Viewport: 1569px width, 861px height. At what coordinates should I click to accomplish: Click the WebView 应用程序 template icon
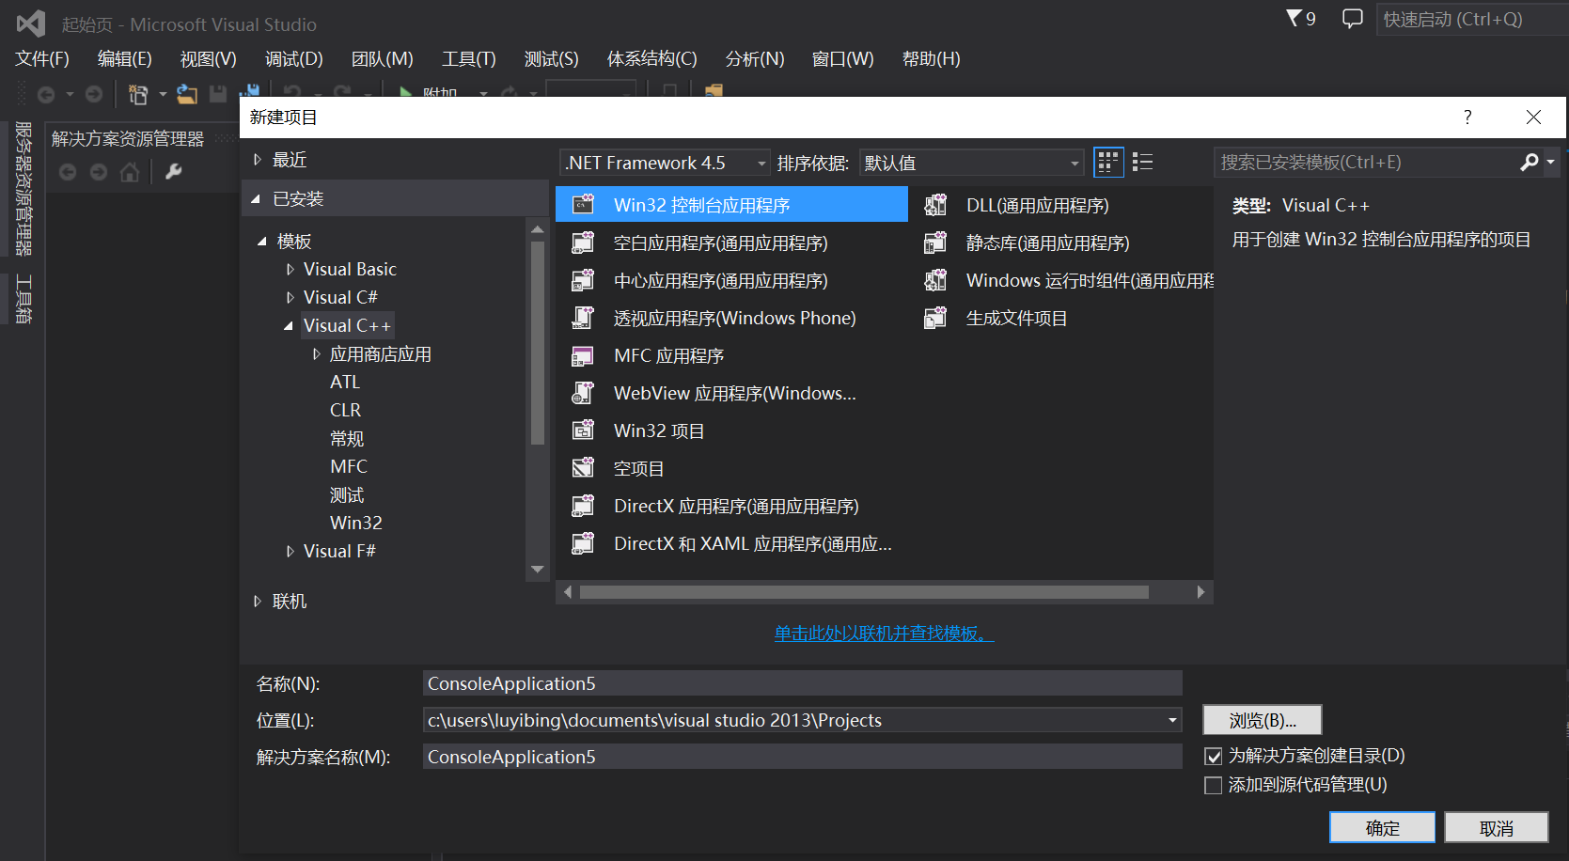[x=584, y=393]
